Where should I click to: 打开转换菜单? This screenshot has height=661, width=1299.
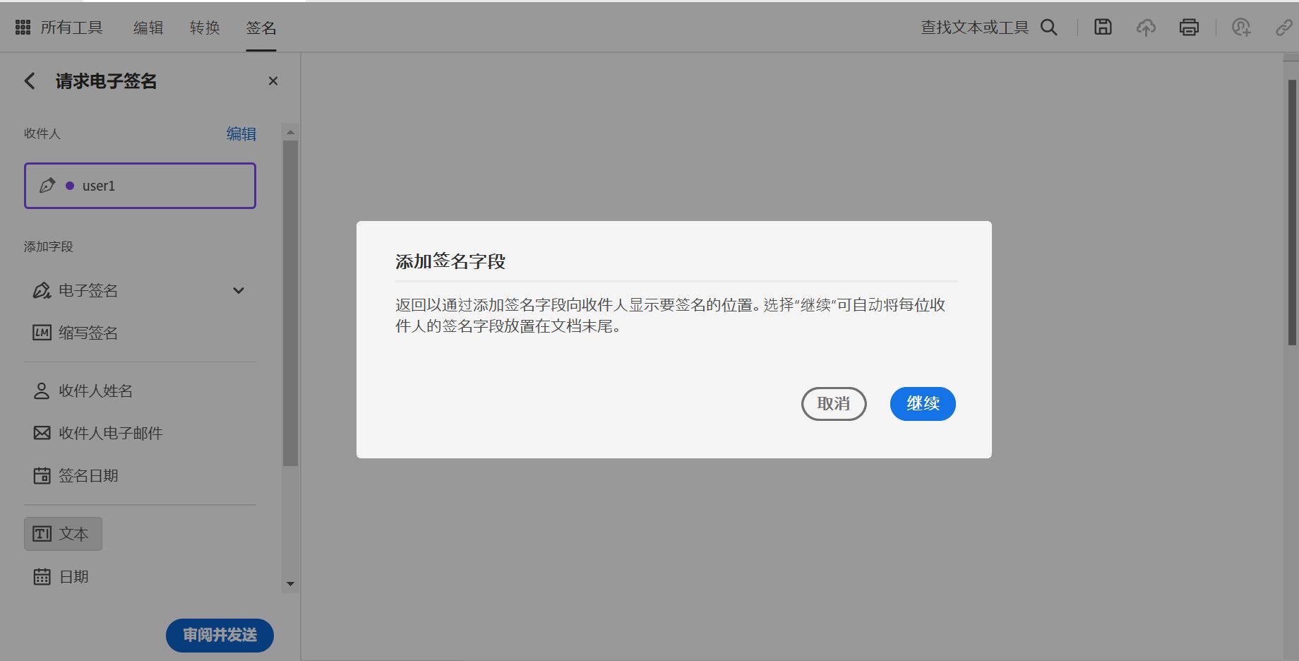(x=204, y=27)
